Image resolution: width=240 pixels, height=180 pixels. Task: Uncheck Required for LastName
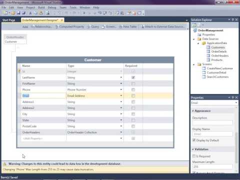(133, 77)
